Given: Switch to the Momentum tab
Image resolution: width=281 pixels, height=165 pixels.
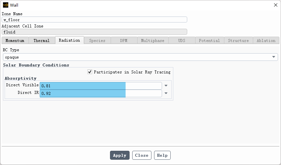Looking at the screenshot, I should coord(15,40).
